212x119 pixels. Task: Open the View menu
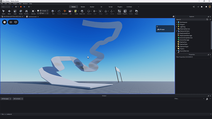pyautogui.click(x=10, y=4)
